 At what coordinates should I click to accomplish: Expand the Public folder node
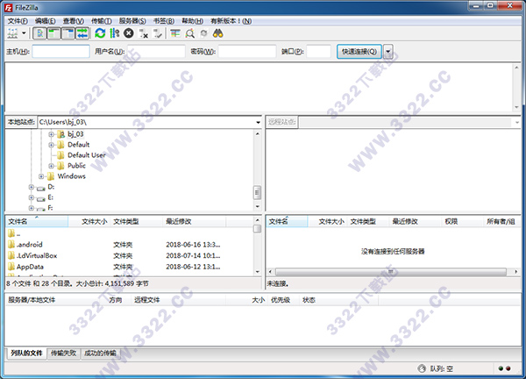(51, 166)
